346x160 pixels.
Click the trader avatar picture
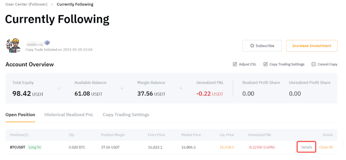(13, 46)
